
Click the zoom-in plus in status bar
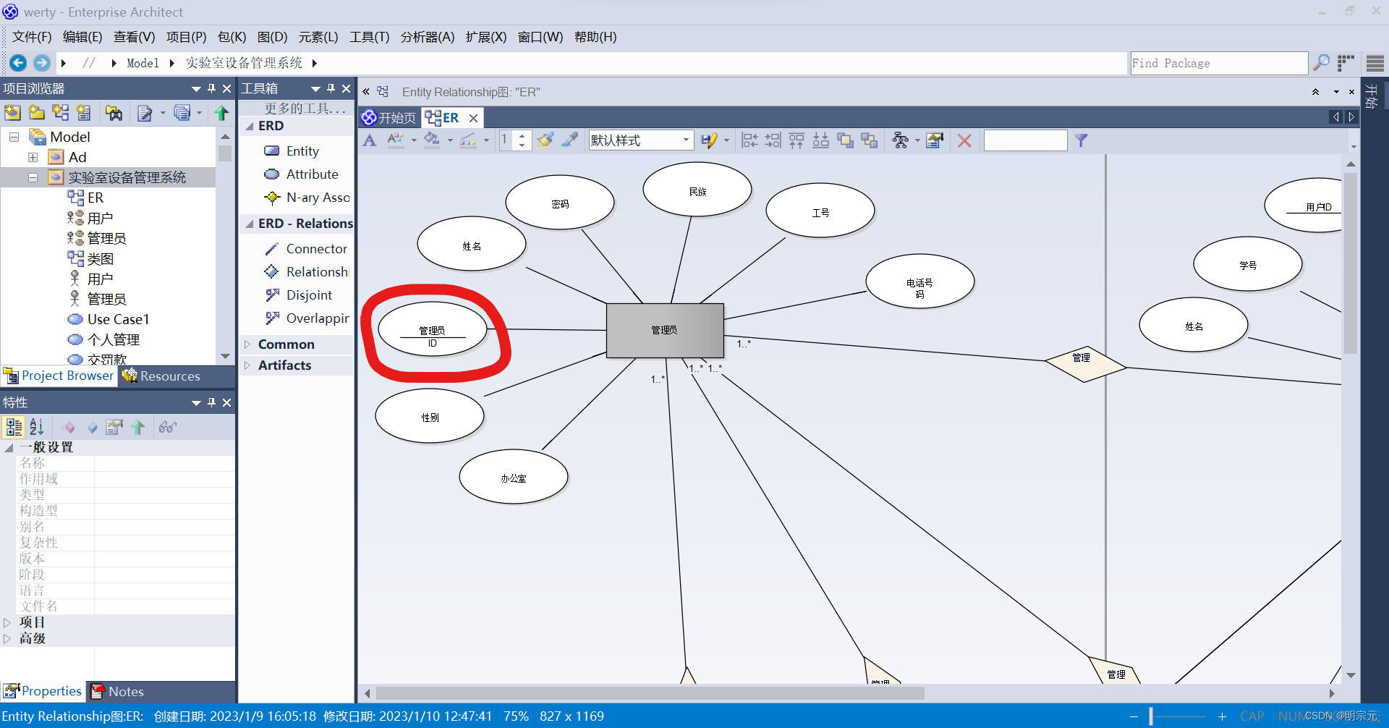coord(1222,716)
